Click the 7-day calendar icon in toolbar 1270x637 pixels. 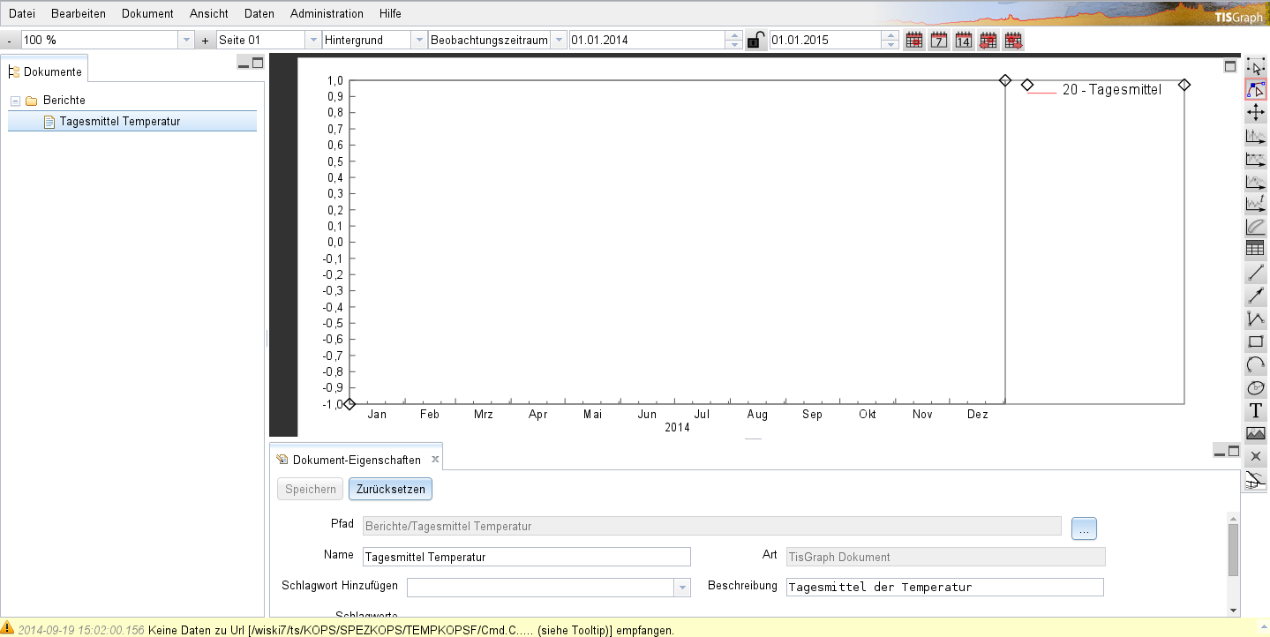[x=939, y=39]
